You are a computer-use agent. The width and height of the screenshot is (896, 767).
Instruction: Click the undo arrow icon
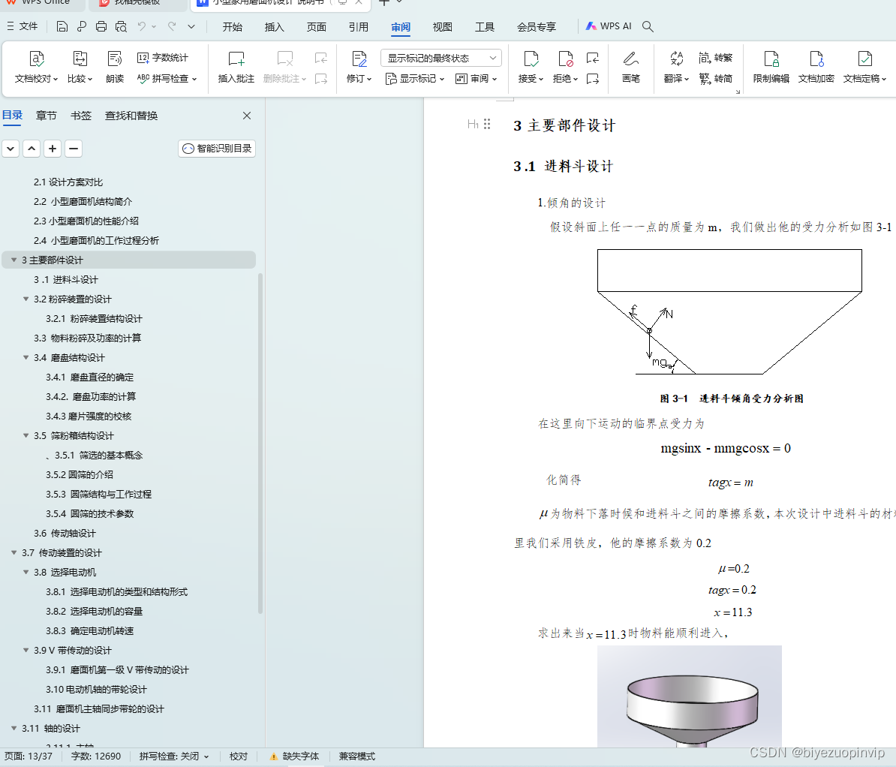point(142,26)
